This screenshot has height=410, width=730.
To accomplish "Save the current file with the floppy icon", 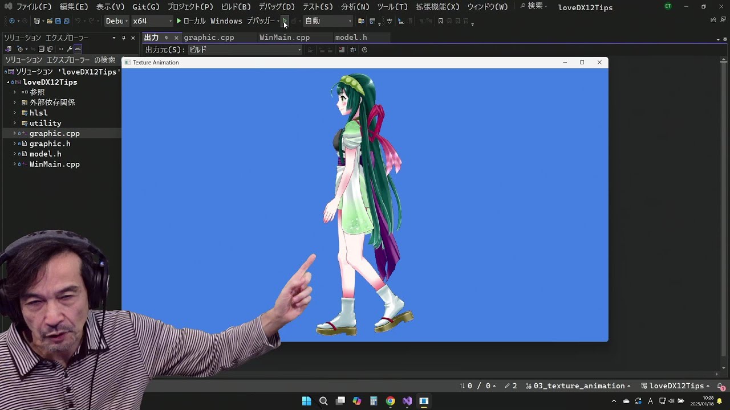I will [x=58, y=21].
